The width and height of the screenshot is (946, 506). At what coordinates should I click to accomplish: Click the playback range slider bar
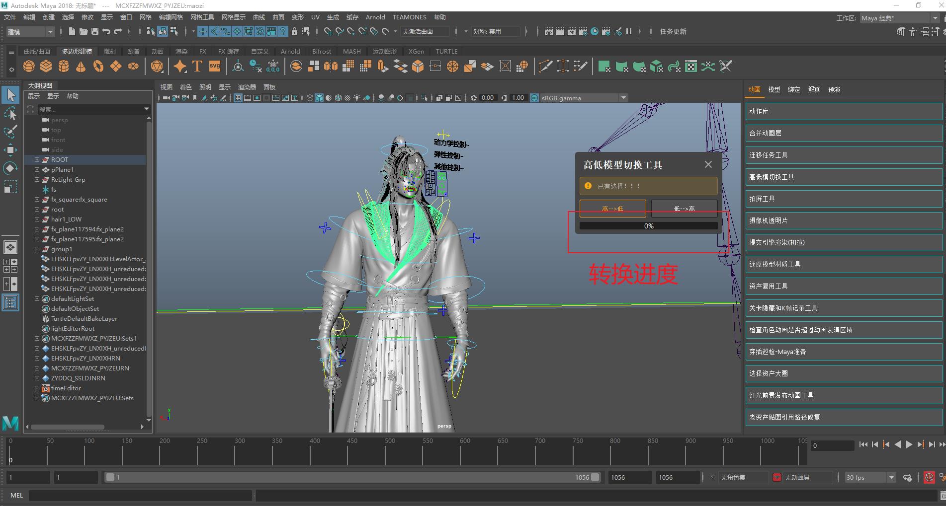coord(353,478)
